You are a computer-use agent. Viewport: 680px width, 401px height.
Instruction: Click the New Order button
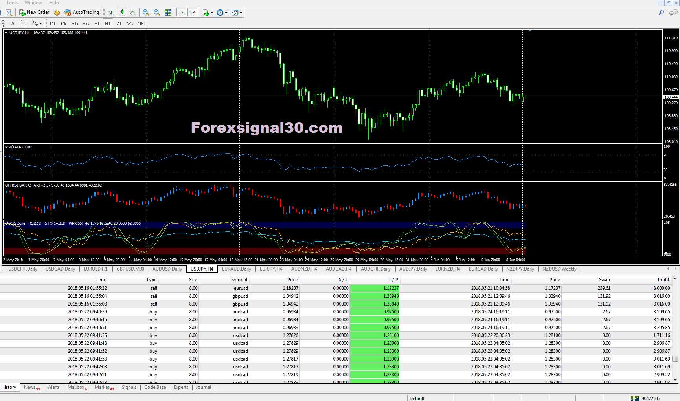coord(35,13)
